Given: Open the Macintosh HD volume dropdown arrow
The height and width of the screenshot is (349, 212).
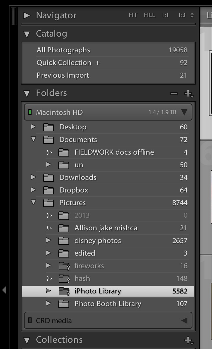Looking at the screenshot, I should [184, 112].
